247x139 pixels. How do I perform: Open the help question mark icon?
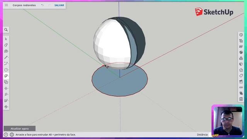pyautogui.click(x=6, y=135)
